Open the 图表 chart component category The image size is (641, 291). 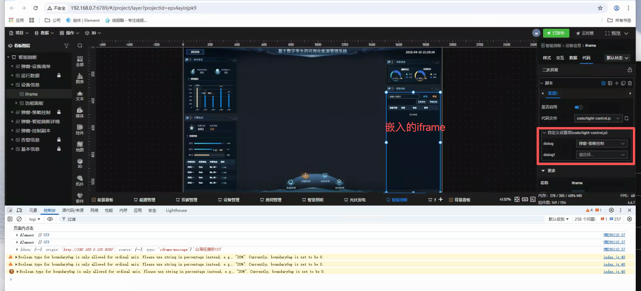pyautogui.click(x=79, y=78)
